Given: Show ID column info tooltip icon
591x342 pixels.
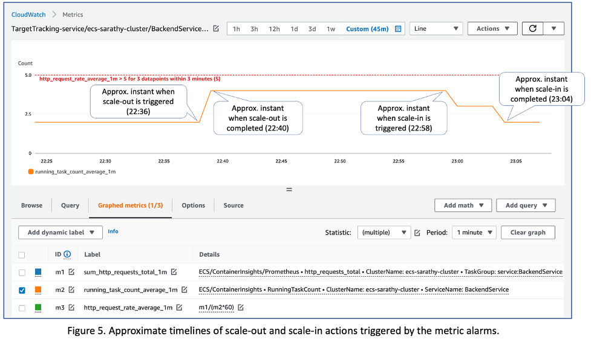Looking at the screenshot, I should coord(67,254).
